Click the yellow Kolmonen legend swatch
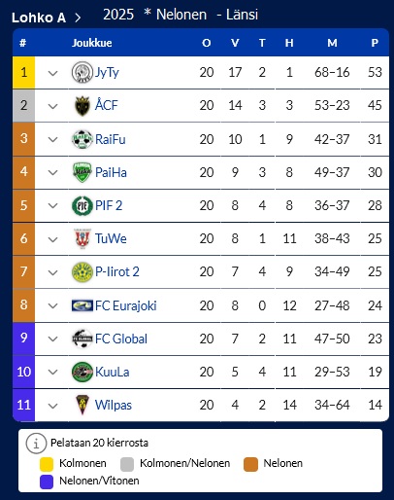This screenshot has height=500, width=394. pyautogui.click(x=47, y=464)
